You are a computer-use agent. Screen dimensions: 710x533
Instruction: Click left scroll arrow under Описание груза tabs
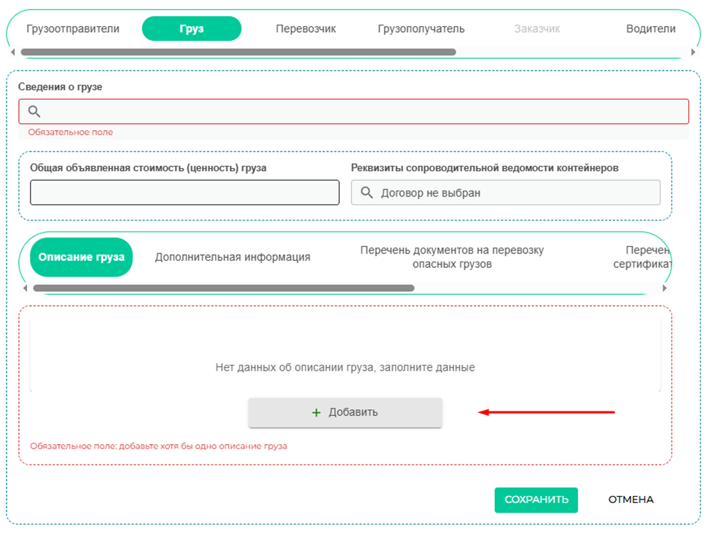pyautogui.click(x=24, y=288)
